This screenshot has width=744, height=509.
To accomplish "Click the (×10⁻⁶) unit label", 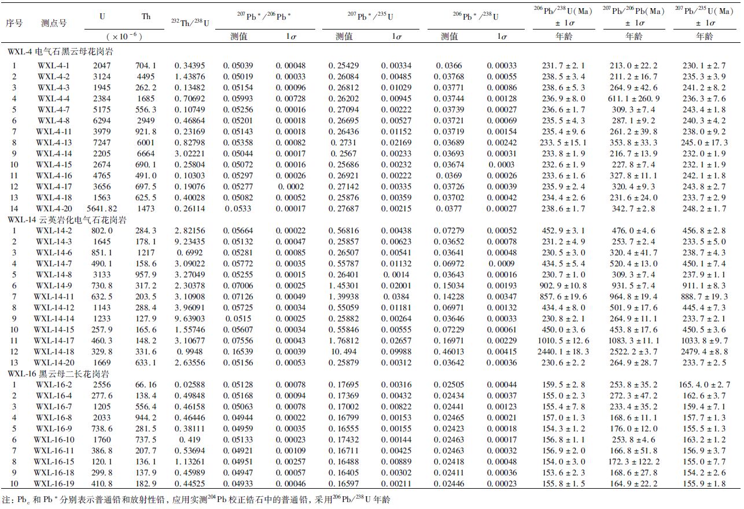I will tap(124, 37).
